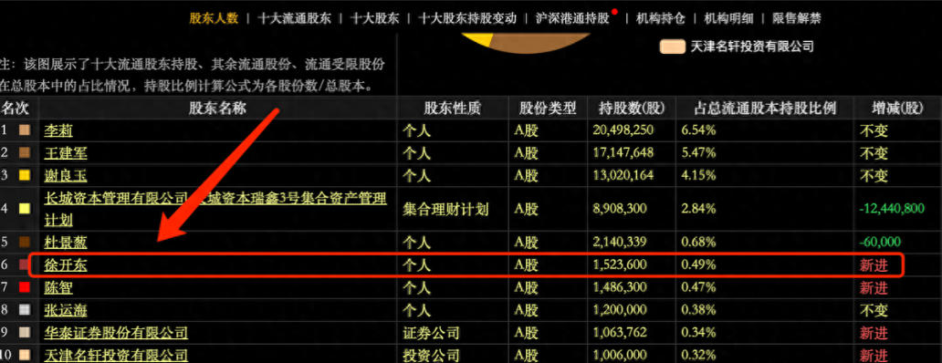Viewport: 942px width, 363px height.
Task: Click 不变 in 张运海 row
Action: (874, 310)
